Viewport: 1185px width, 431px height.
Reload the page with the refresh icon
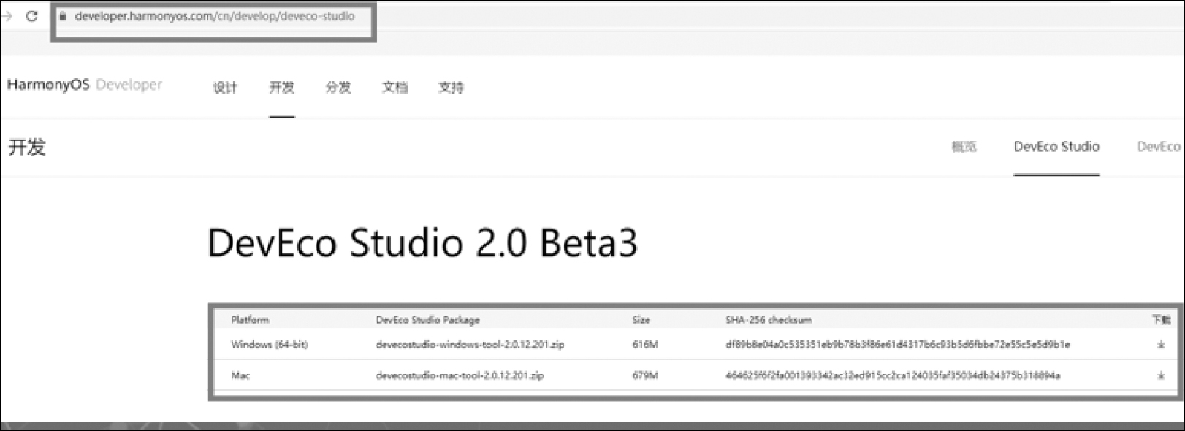[x=31, y=16]
